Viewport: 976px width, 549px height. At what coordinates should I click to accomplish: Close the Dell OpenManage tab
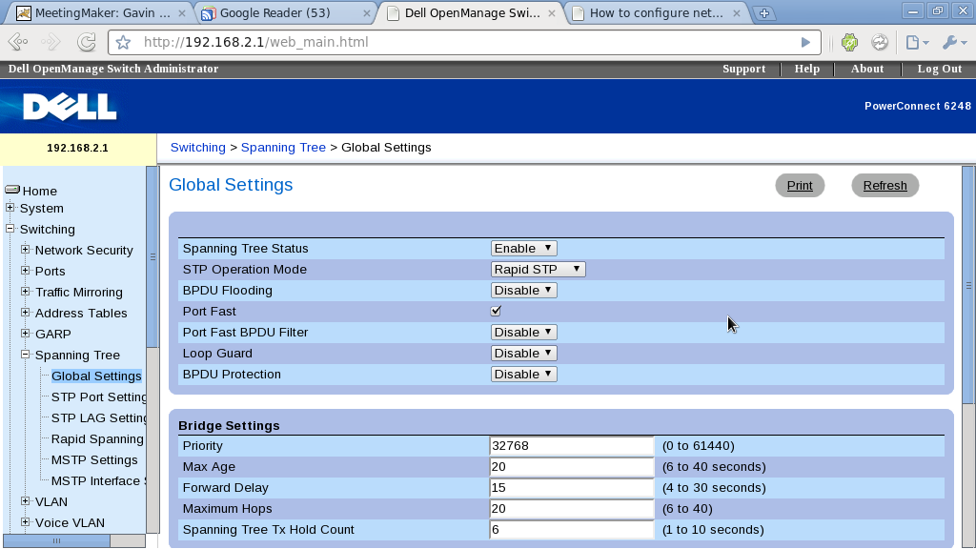pyautogui.click(x=552, y=13)
